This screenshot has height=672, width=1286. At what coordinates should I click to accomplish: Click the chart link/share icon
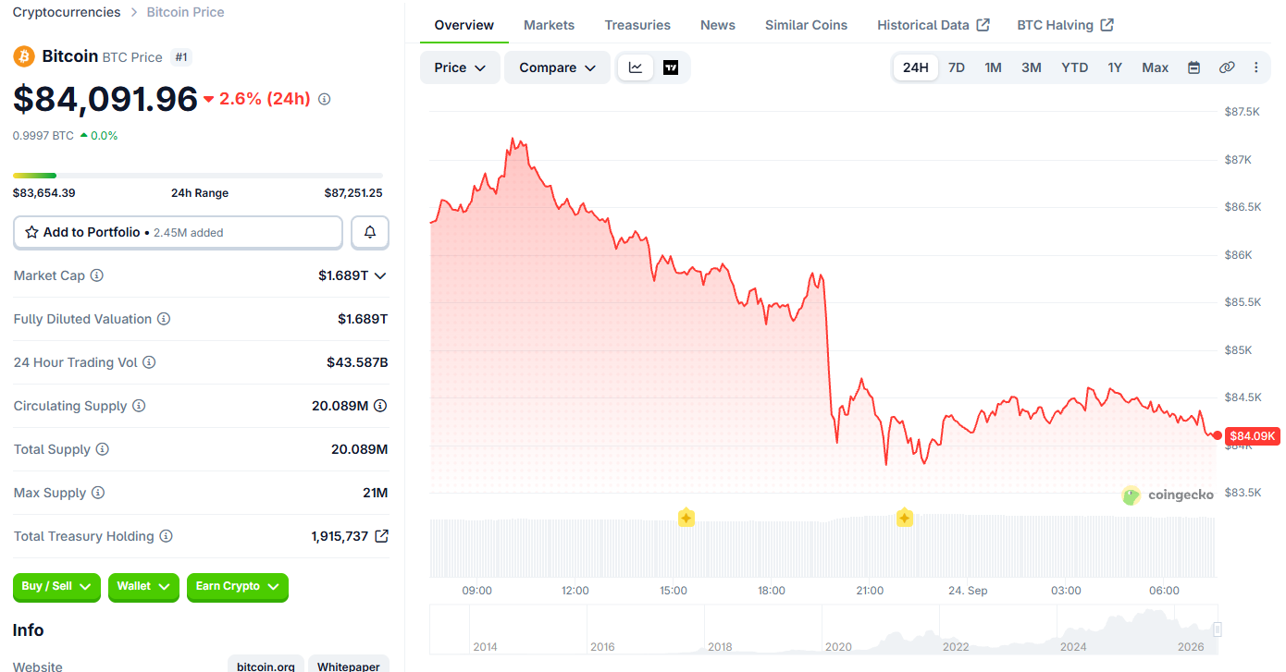pos(1227,67)
